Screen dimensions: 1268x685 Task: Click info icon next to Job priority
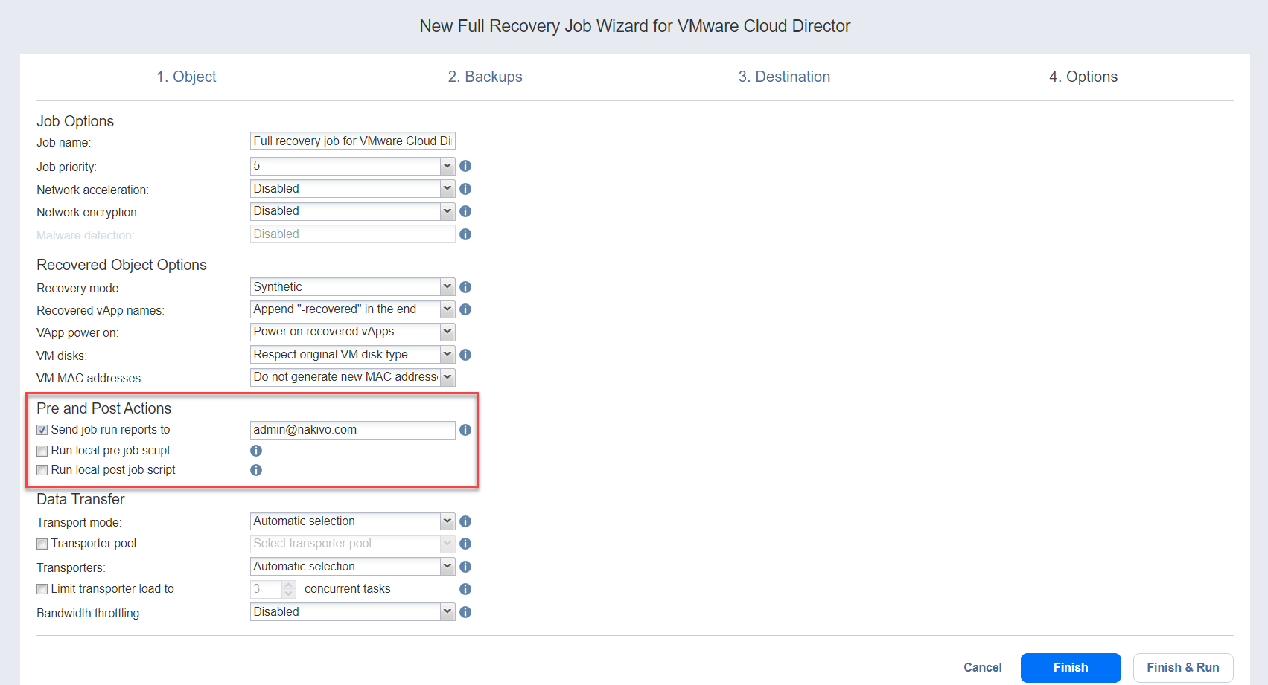465,166
